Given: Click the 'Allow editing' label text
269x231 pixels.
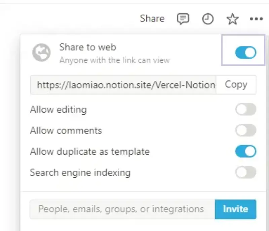Looking at the screenshot, I should (x=58, y=110).
